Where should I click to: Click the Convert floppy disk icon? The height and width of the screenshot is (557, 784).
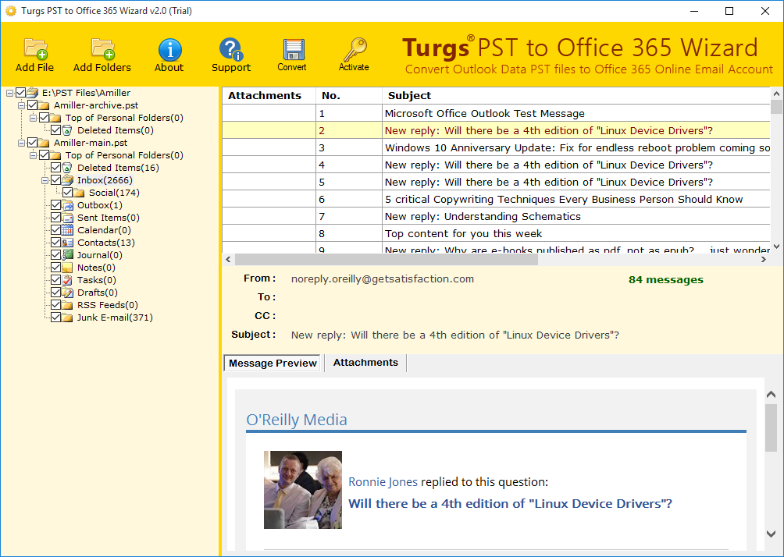(x=294, y=49)
